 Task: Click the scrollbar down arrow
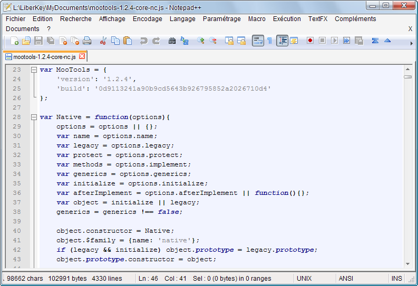coord(407,264)
